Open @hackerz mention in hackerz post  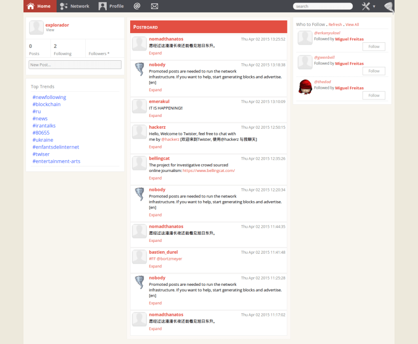(x=170, y=139)
